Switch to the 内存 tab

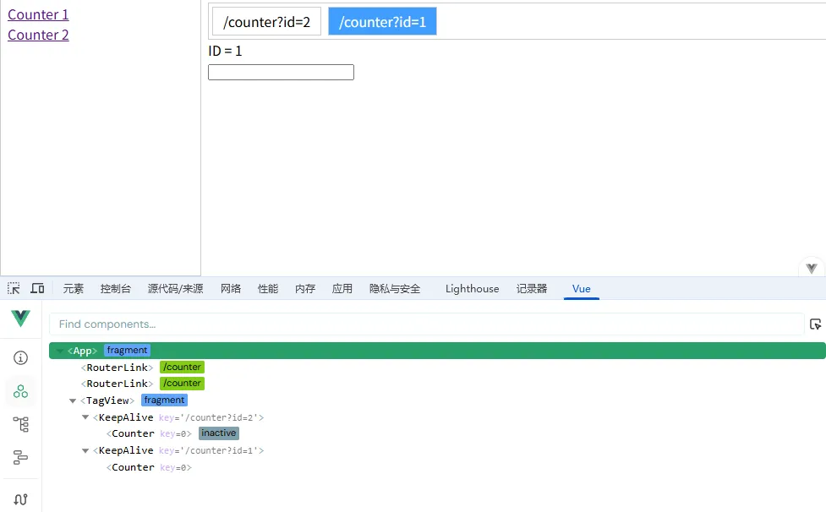[305, 288]
